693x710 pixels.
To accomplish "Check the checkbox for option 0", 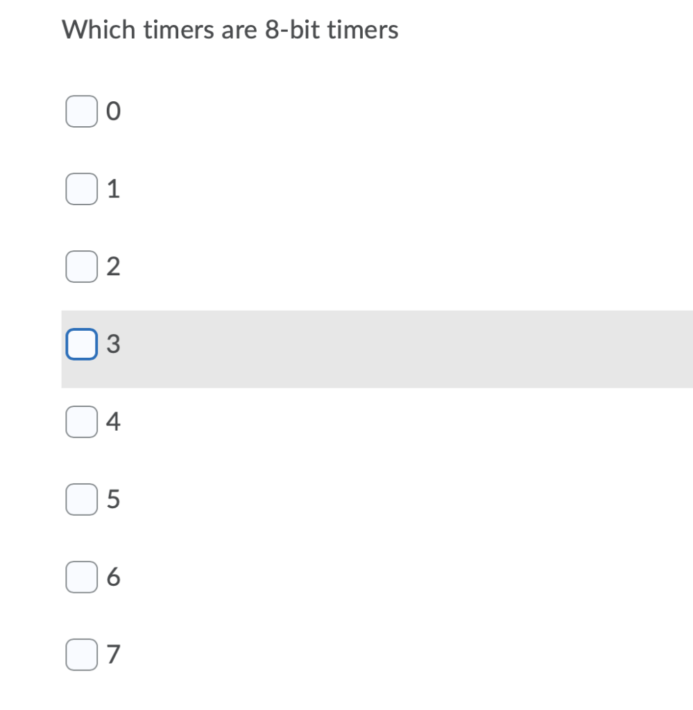I will click(81, 111).
